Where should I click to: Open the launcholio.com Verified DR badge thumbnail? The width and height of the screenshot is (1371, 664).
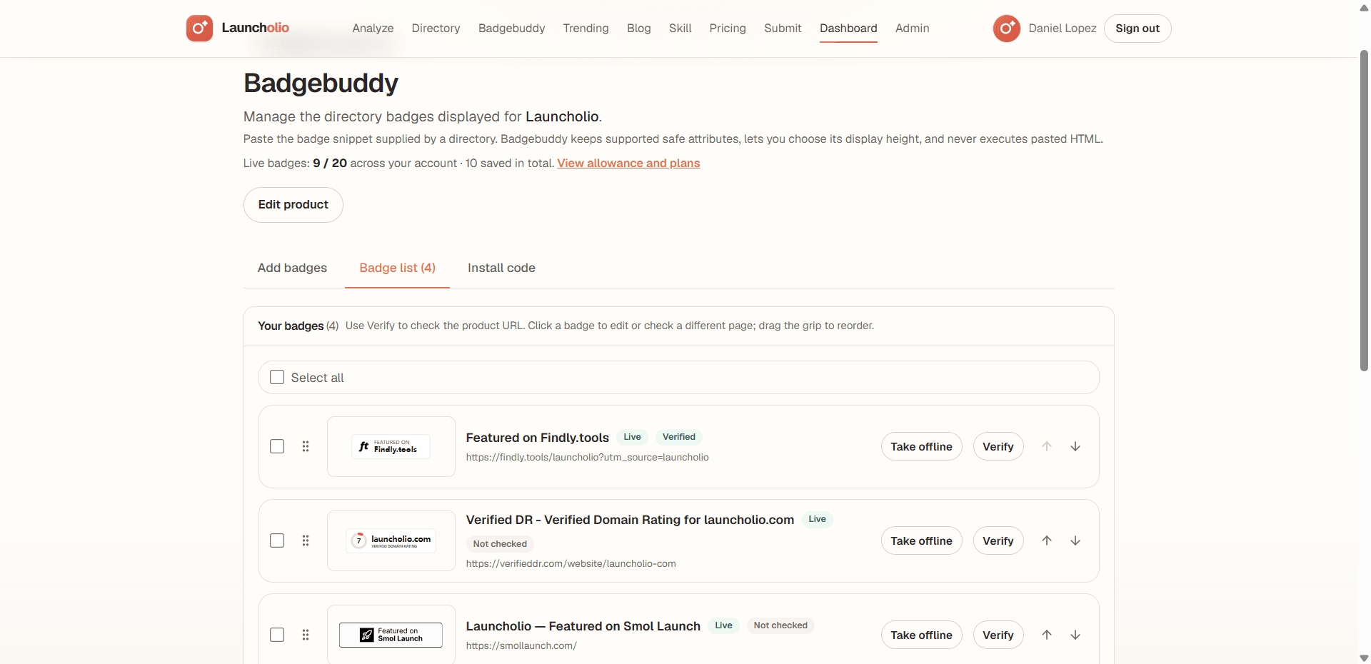click(x=391, y=540)
